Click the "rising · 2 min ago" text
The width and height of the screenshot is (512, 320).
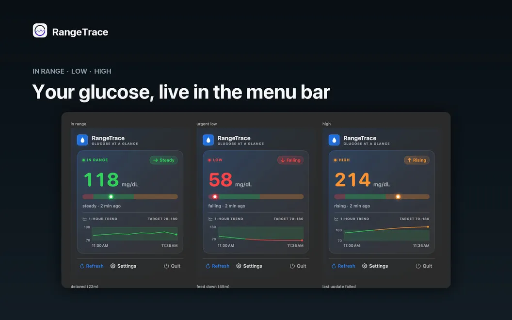tap(352, 206)
